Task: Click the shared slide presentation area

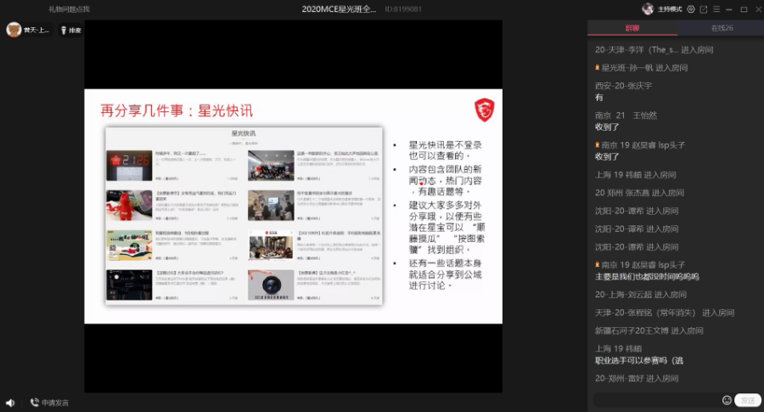Action: pyautogui.click(x=293, y=206)
